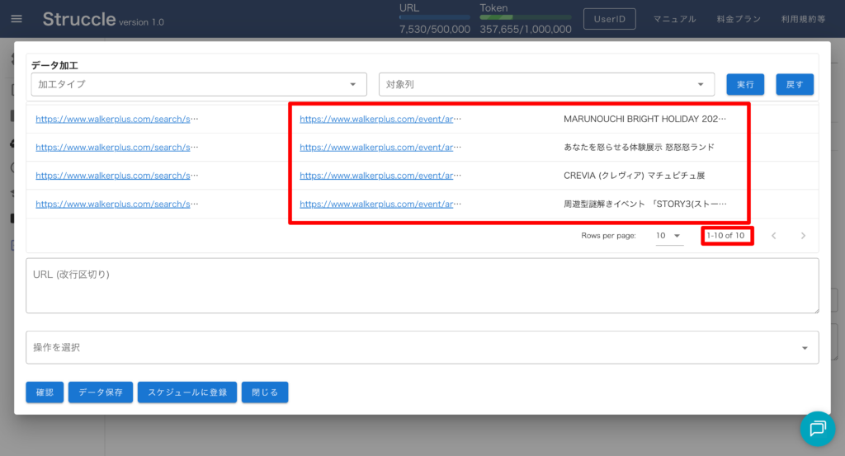The width and height of the screenshot is (845, 456).
Task: Open the 料金プラン menu item
Action: click(738, 19)
